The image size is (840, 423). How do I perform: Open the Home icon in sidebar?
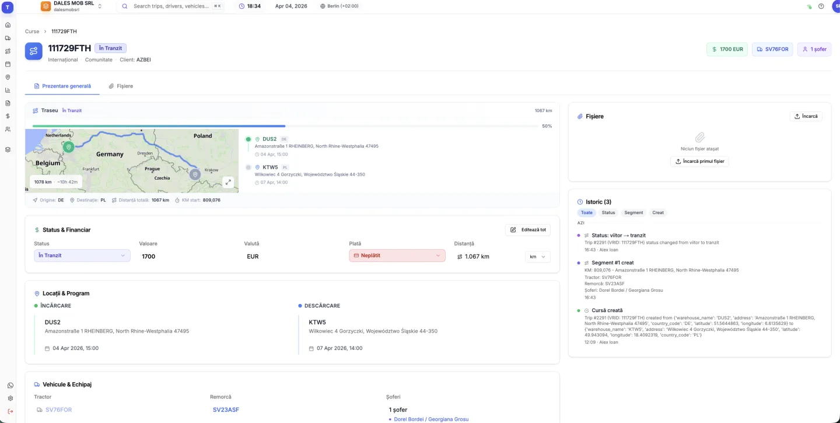coord(8,25)
